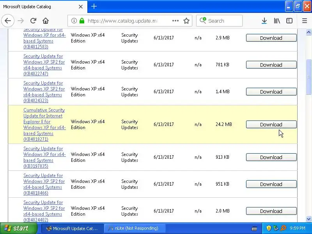
Task: Download the Internet Explorer 8 cumulative update
Action: 271,124
